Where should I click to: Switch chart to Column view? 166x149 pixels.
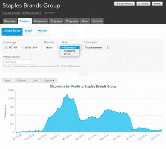tap(21, 81)
